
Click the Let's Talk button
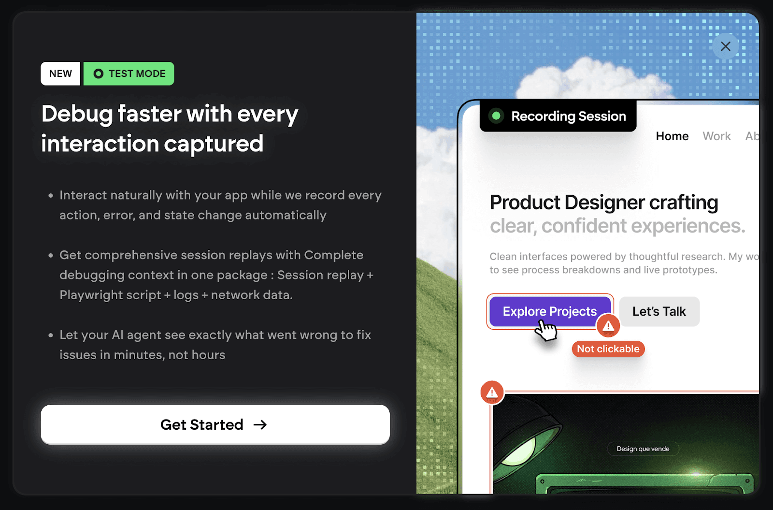coord(659,311)
